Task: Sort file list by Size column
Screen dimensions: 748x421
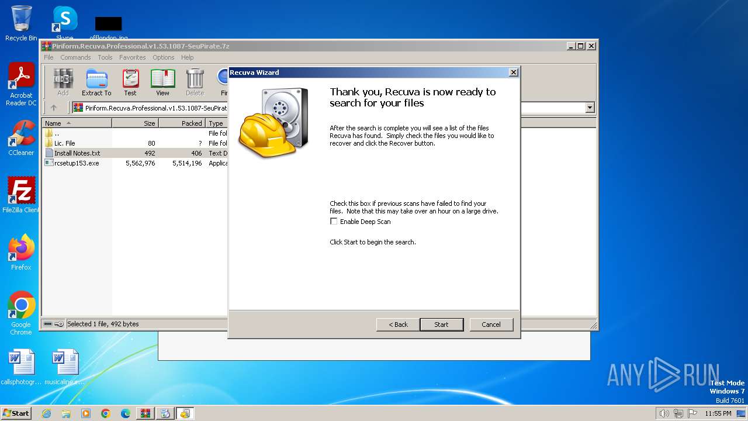Action: point(135,123)
